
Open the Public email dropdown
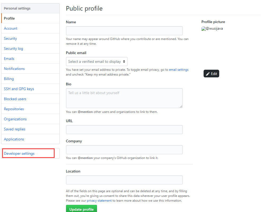(x=97, y=61)
